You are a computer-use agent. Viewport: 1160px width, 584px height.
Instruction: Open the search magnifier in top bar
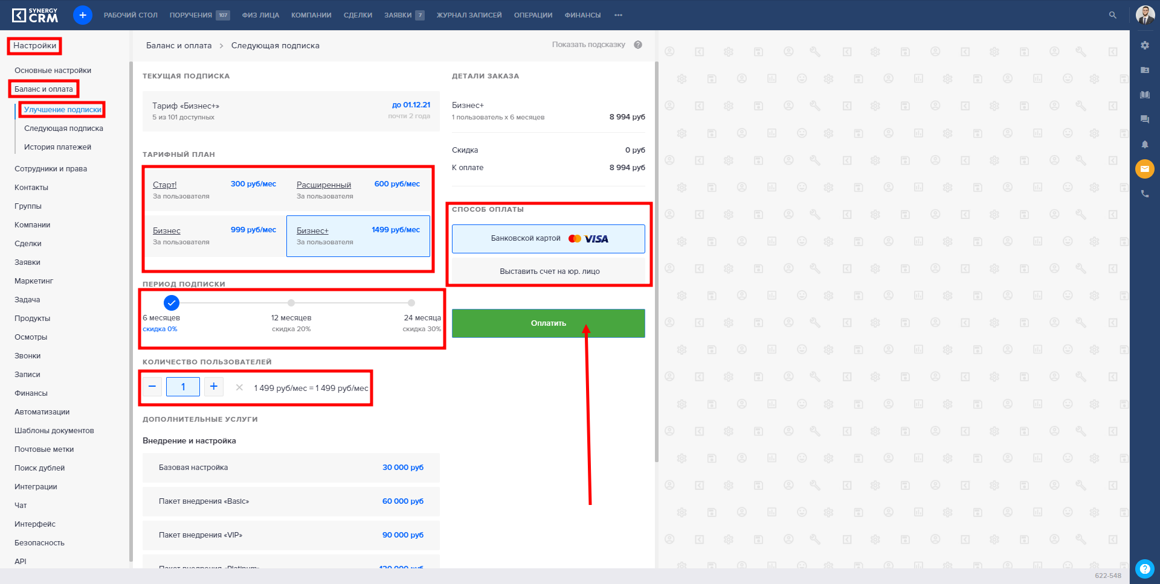point(1112,15)
